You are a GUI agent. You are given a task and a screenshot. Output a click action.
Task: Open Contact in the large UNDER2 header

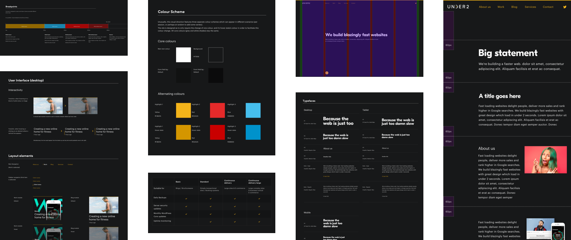548,7
